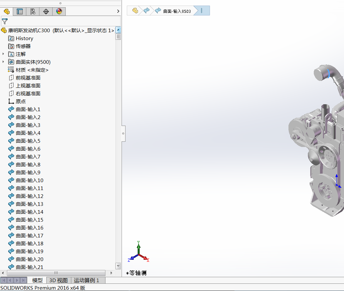
Task: Click the tree scrollbar up arrow
Action: [118, 30]
